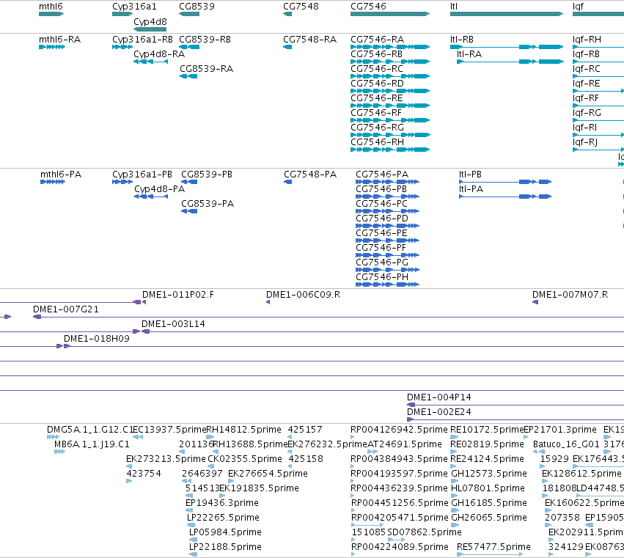Select the HL07801.5prime EST label

(x=488, y=488)
